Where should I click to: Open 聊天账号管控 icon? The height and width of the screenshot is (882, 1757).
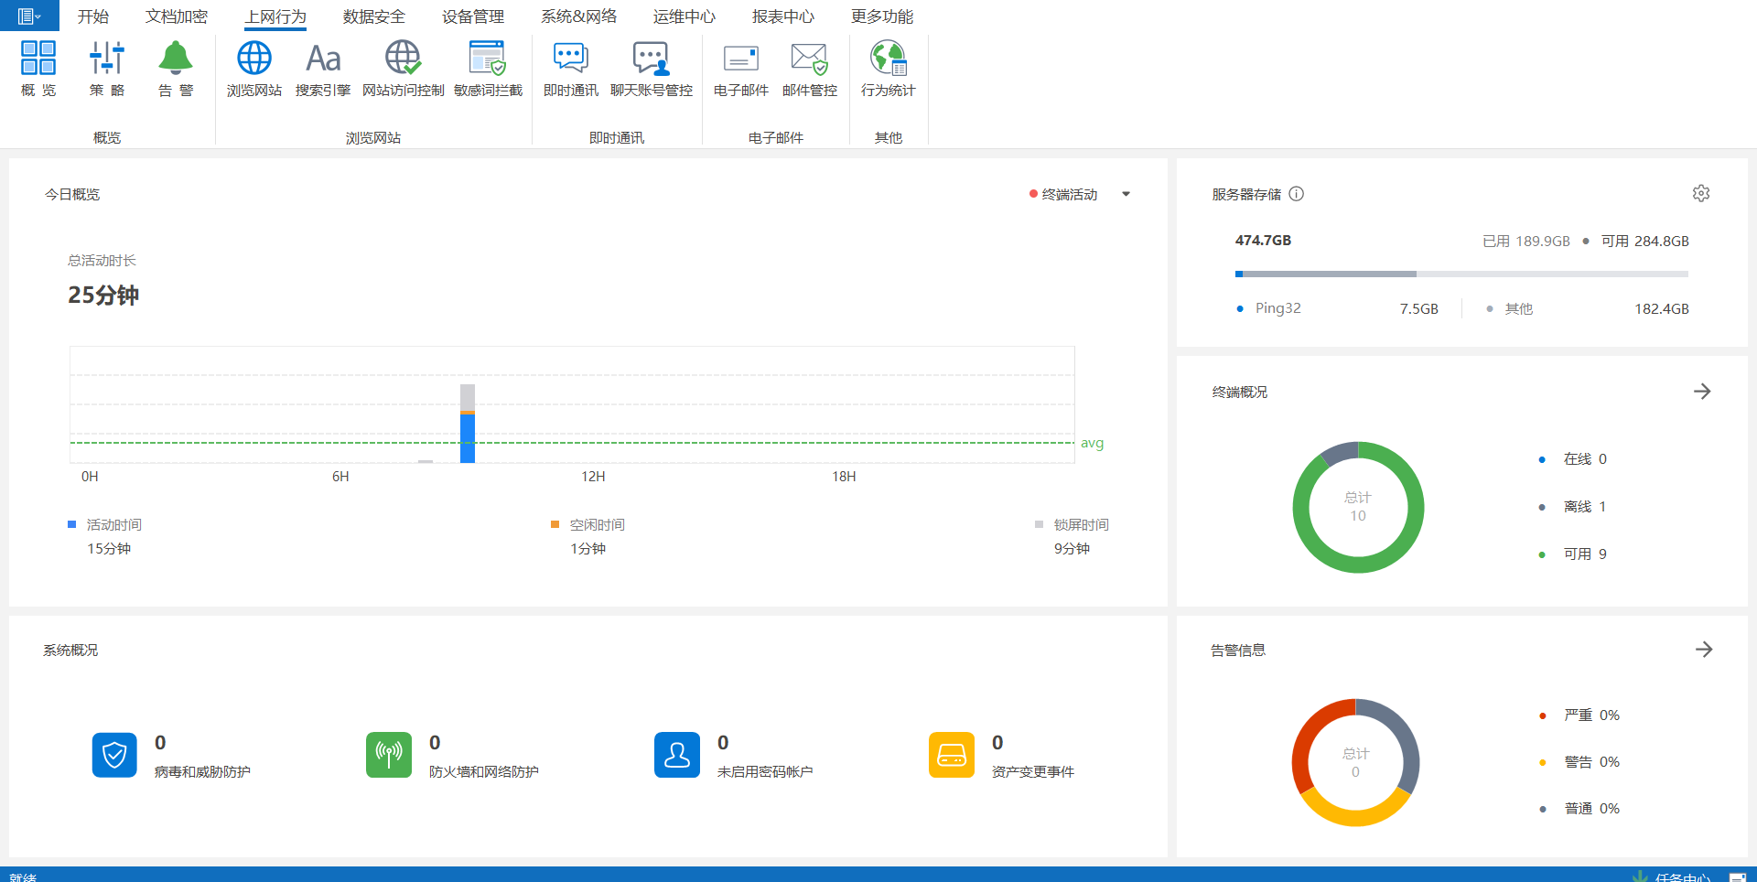tap(651, 68)
